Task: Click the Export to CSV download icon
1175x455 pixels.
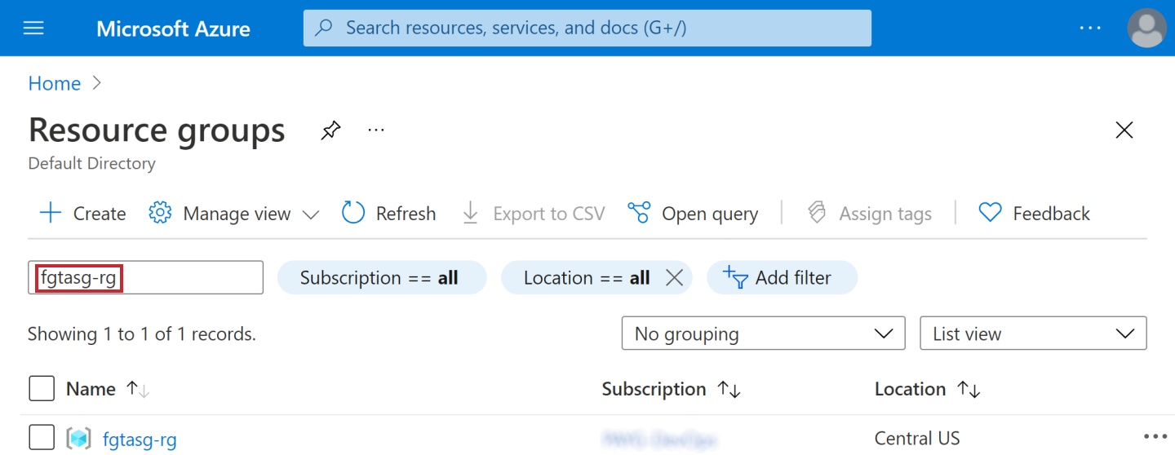Action: pos(470,214)
